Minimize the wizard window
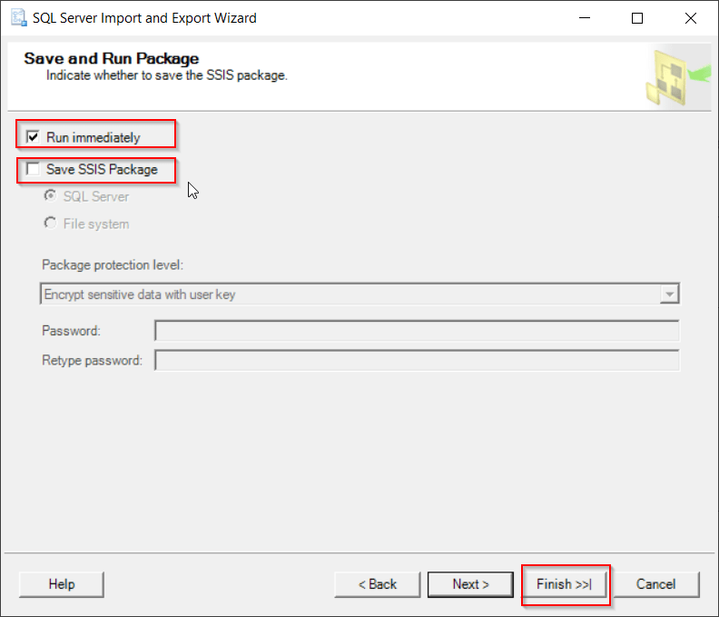719x617 pixels. (x=585, y=18)
